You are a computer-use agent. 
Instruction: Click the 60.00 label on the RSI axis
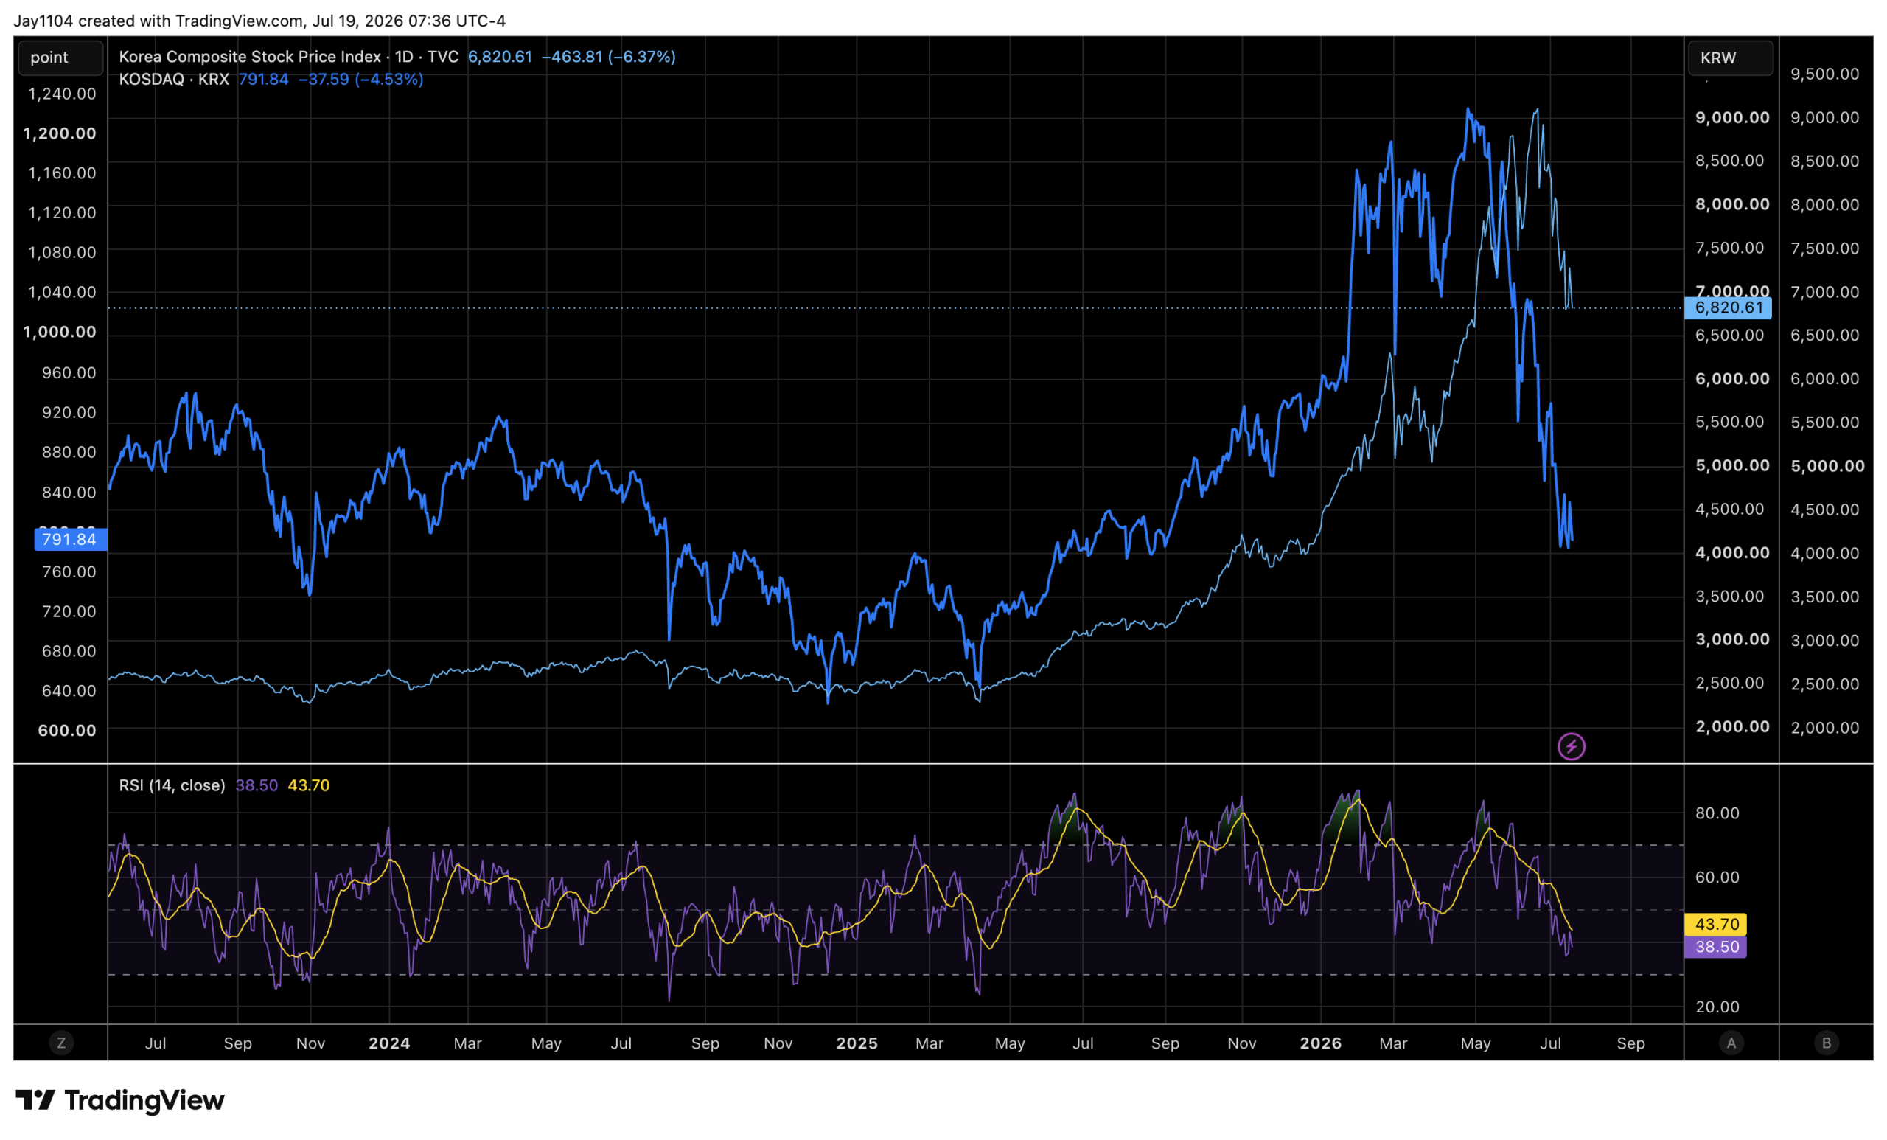point(1717,877)
